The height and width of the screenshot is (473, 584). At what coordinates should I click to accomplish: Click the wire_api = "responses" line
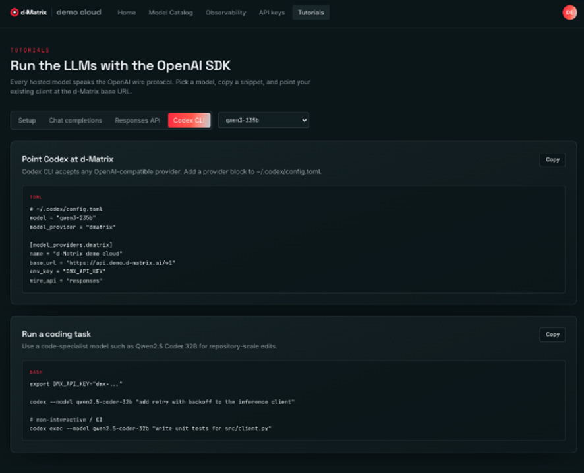(66, 281)
